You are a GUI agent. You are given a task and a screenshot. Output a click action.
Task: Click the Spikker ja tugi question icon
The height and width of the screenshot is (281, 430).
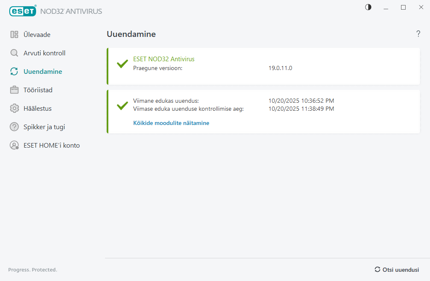[14, 127]
